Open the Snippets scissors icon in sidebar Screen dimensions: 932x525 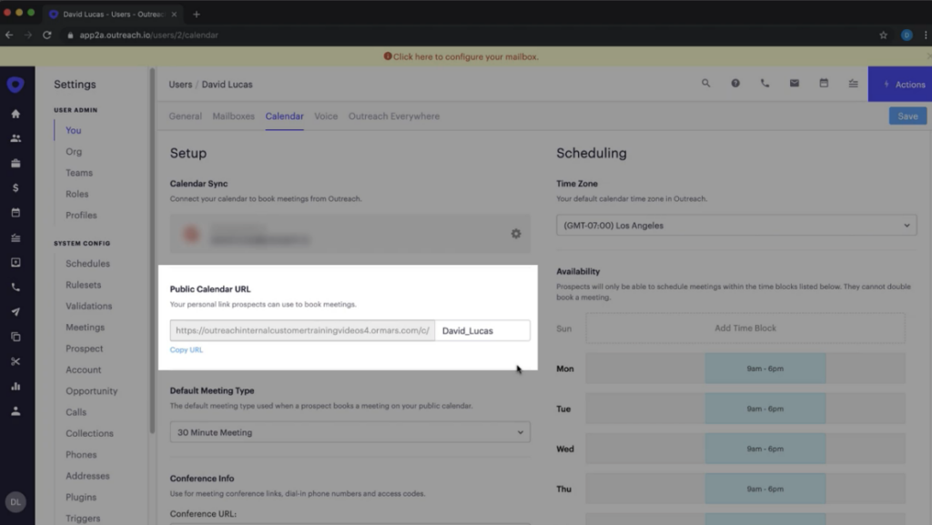[x=15, y=361]
